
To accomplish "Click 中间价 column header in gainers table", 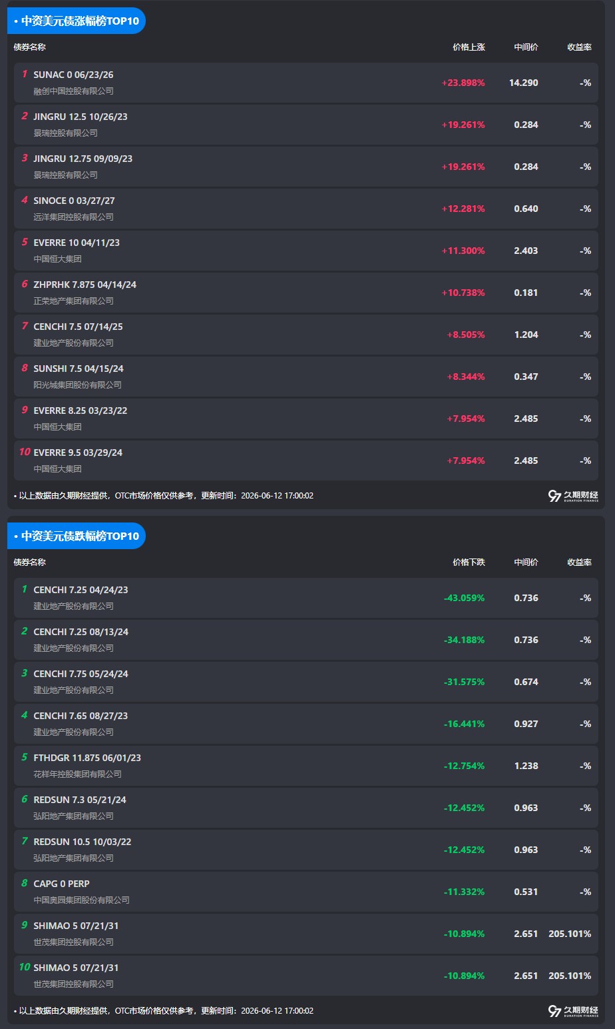I will 526,47.
